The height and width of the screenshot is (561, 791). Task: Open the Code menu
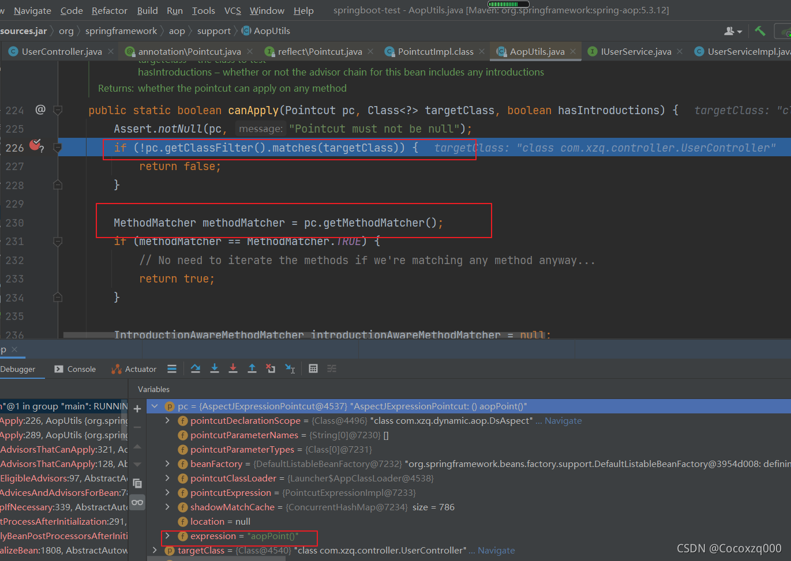coord(72,10)
